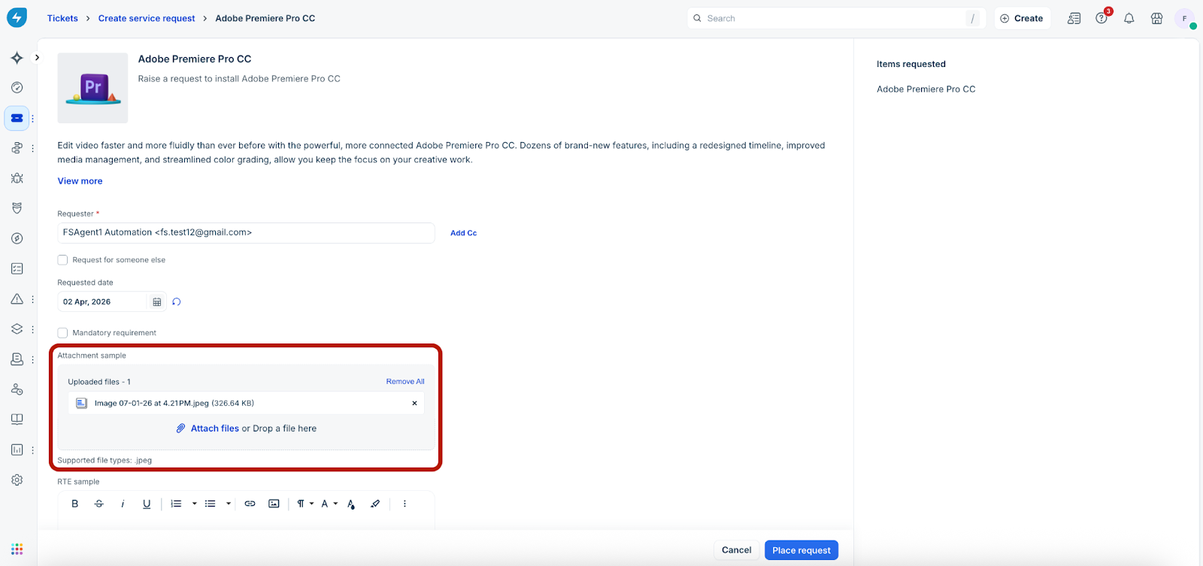
Task: Open the shield icon in the sidebar
Action: (x=17, y=208)
